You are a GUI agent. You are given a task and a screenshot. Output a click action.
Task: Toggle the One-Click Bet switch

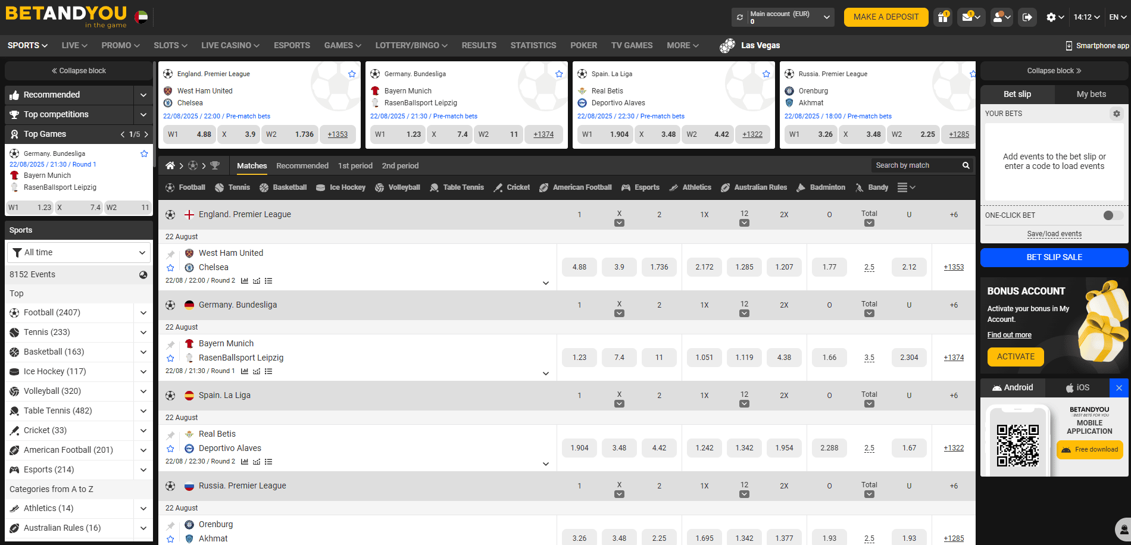pos(1112,215)
